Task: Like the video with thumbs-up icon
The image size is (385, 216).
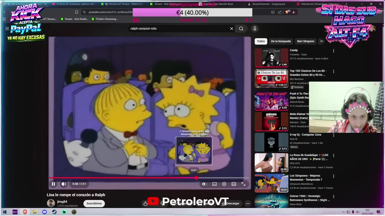Action: pyautogui.click(x=146, y=203)
